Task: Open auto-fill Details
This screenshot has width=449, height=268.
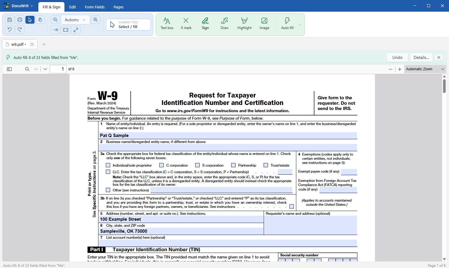Action: click(421, 57)
